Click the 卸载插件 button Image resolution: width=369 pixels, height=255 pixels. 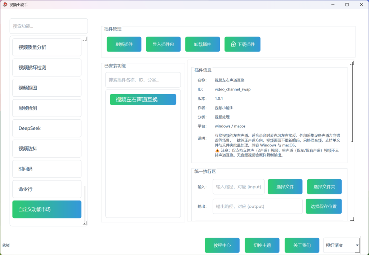click(203, 44)
